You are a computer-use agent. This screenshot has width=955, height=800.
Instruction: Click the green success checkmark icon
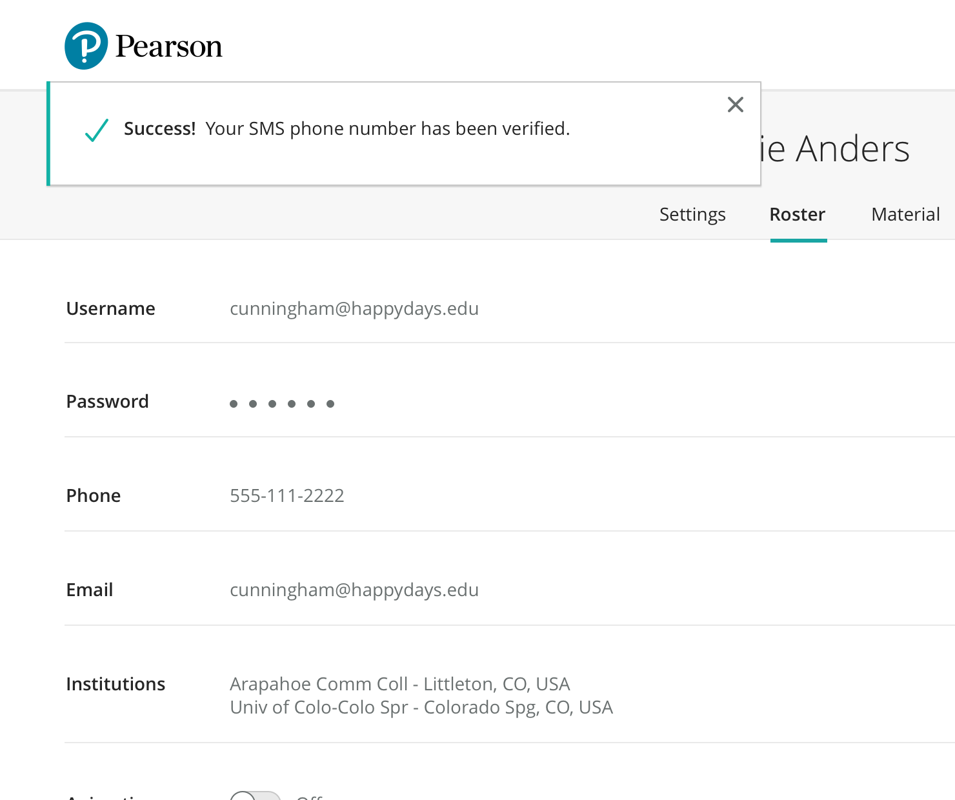click(x=97, y=130)
